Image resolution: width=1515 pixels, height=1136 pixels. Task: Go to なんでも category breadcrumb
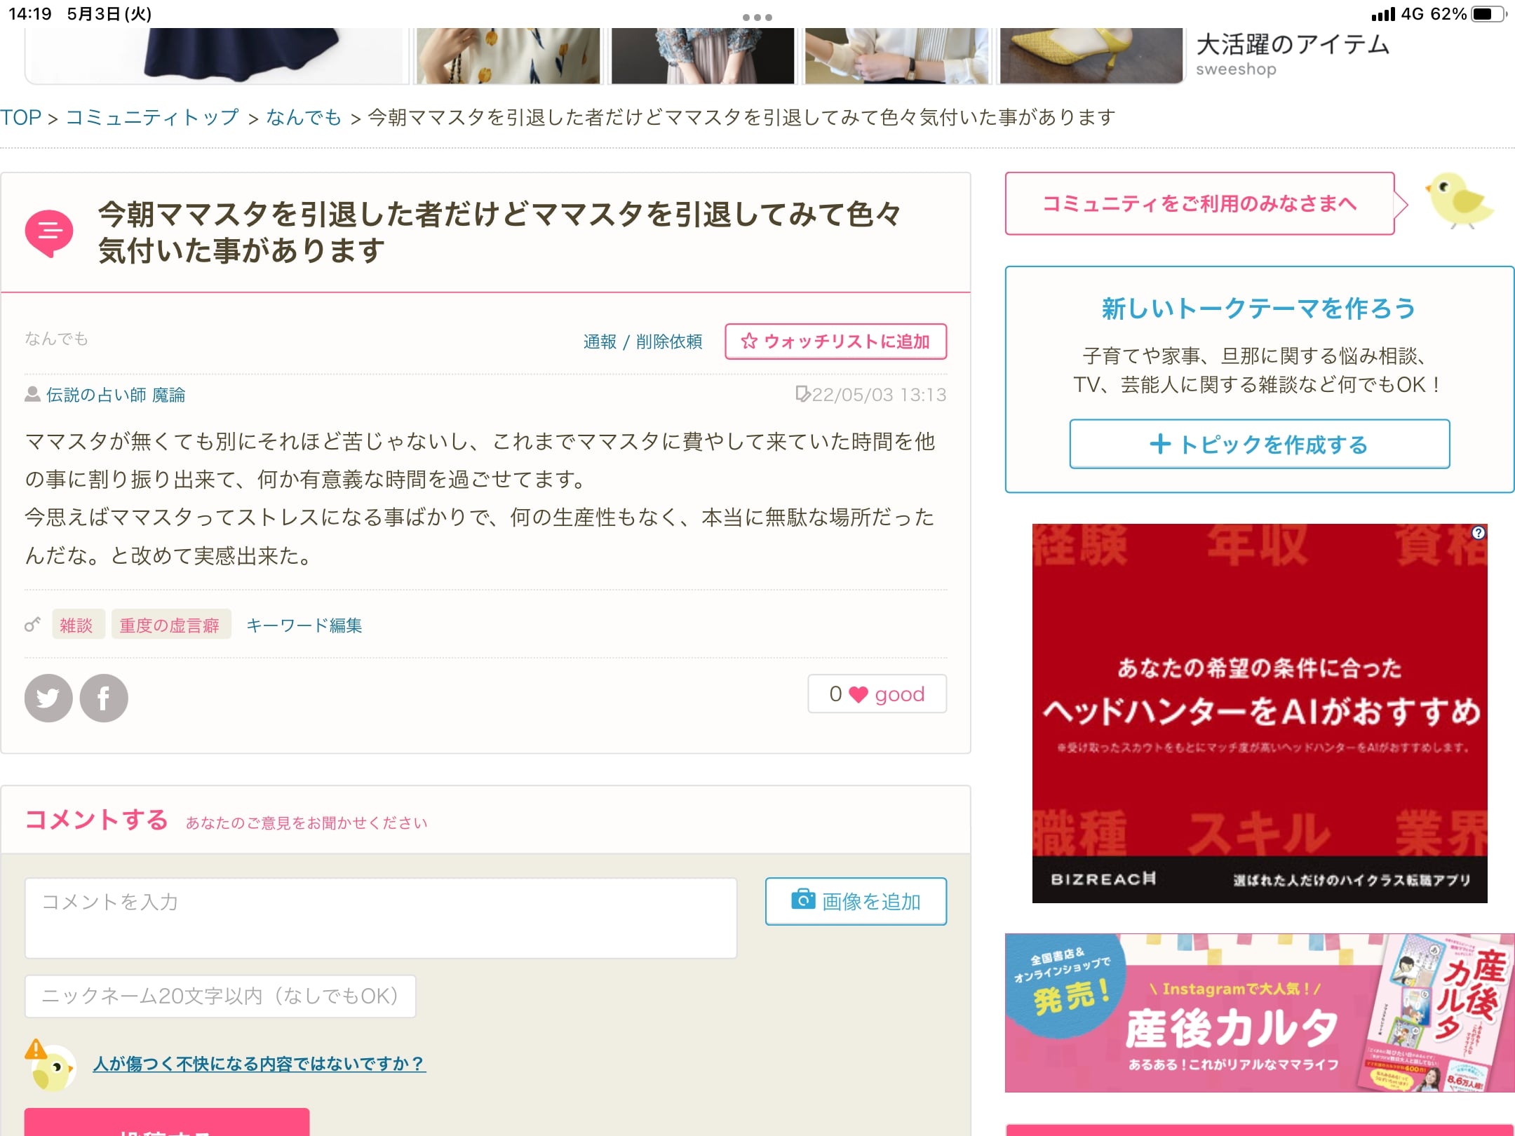click(x=304, y=117)
